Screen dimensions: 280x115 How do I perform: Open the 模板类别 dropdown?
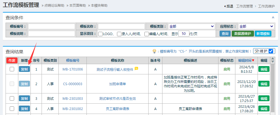coord(191,27)
